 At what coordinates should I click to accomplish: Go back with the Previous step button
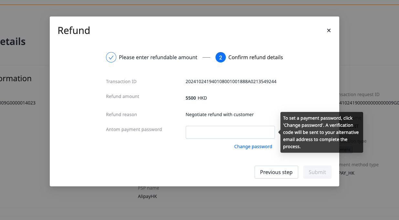point(276,172)
